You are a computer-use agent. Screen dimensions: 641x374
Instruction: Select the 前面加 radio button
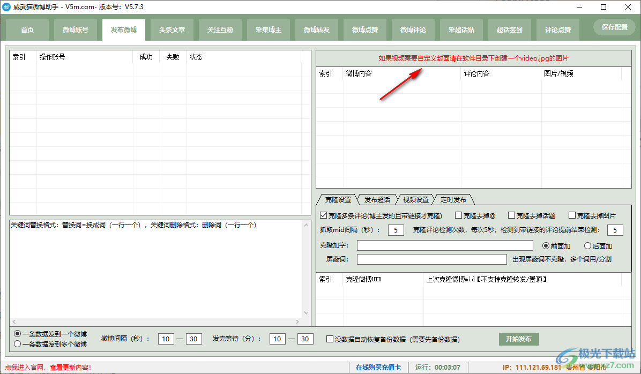[x=546, y=245]
